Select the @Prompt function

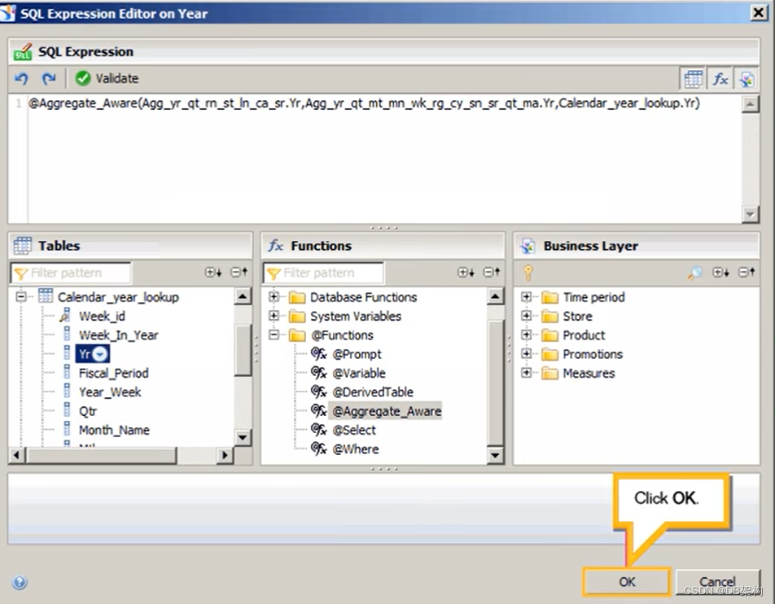[x=357, y=354]
